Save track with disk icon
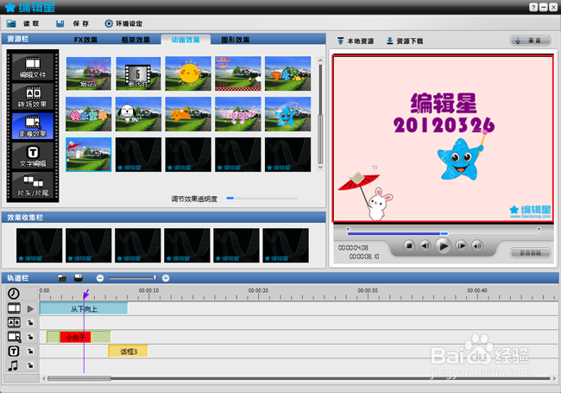The width and height of the screenshot is (561, 393). click(x=78, y=278)
